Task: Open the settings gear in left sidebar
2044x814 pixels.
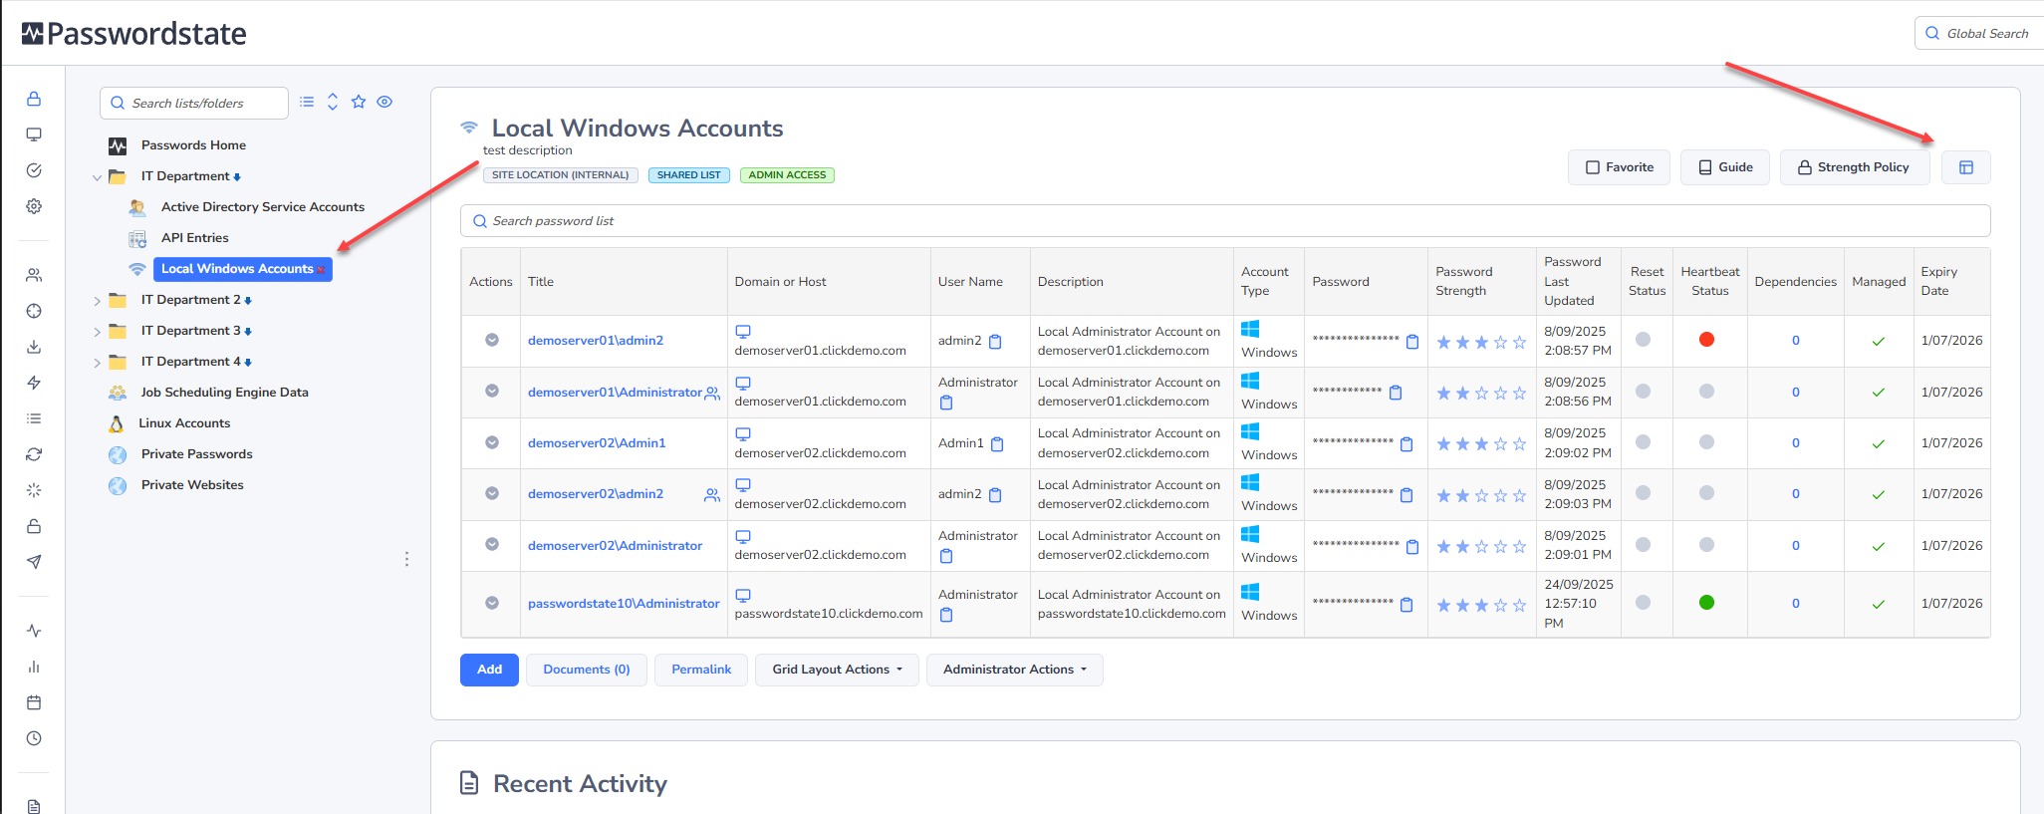Action: coord(34,206)
